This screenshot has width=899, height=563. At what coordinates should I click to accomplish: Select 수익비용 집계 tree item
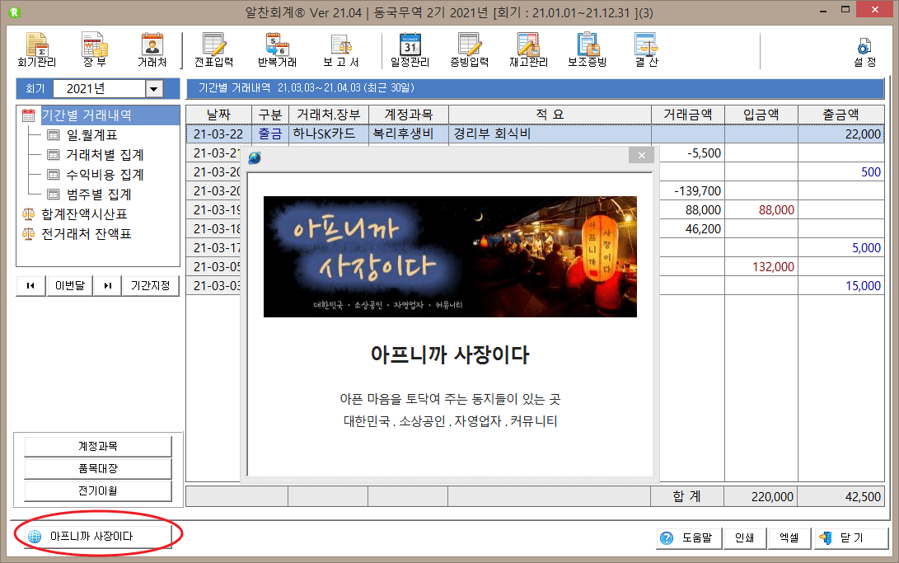coord(105,174)
